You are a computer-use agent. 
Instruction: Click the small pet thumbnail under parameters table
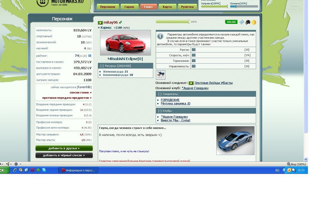point(161,75)
